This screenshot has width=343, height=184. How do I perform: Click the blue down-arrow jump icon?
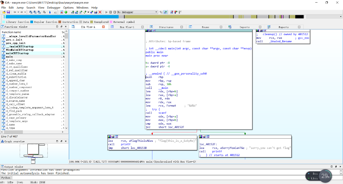pyautogui.click(x=50, y=12)
